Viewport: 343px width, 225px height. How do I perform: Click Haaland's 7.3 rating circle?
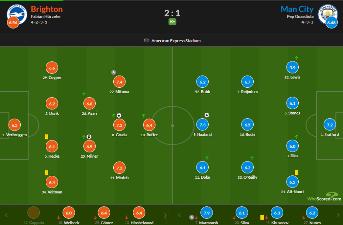tap(202, 124)
